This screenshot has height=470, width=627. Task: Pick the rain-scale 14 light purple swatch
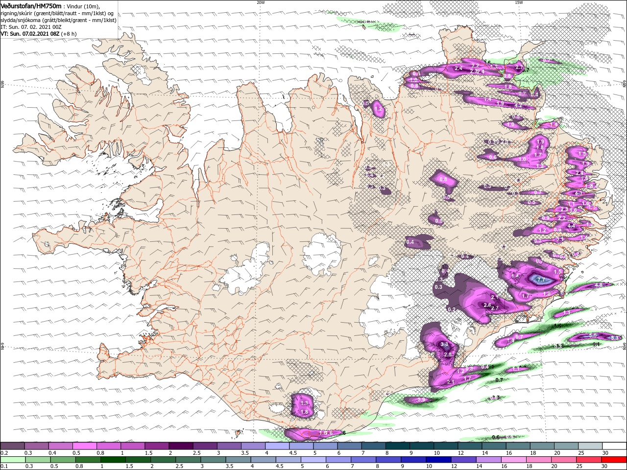click(x=488, y=459)
